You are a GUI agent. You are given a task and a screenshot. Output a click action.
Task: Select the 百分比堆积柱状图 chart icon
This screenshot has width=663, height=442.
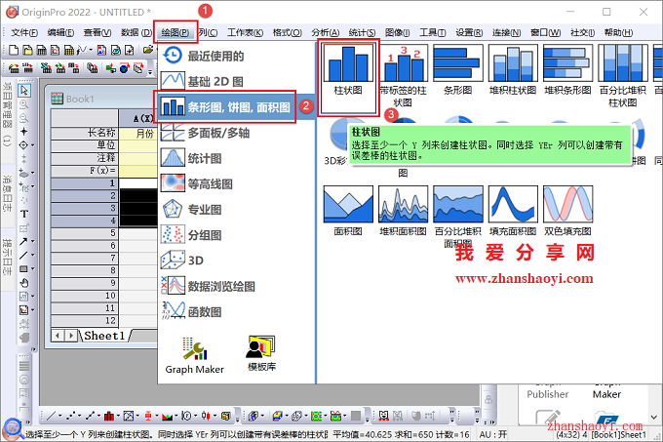coord(623,62)
